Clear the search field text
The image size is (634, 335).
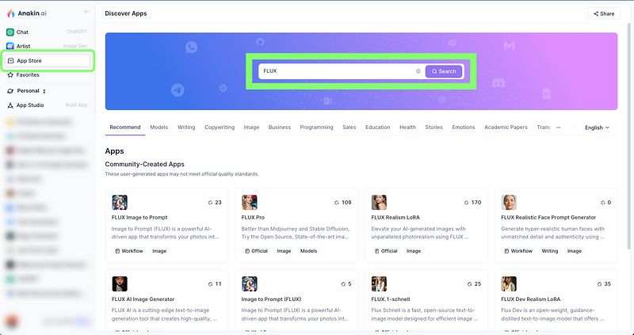(418, 71)
